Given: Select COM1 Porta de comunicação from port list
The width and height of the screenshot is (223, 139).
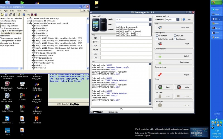Looking at the screenshot, I should (x=134, y=27).
